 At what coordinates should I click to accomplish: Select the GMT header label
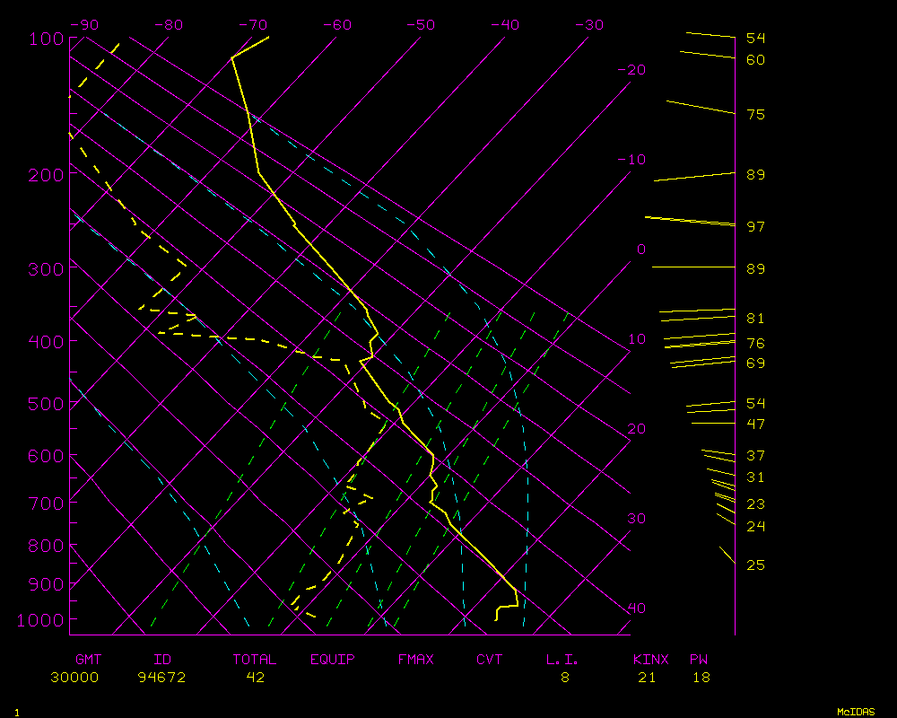point(89,660)
